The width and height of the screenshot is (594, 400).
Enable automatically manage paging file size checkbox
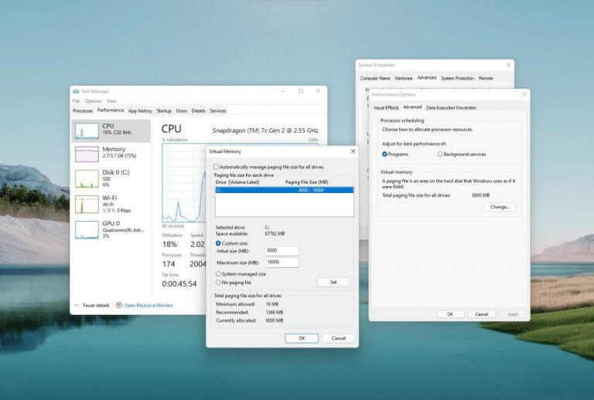pos(216,167)
